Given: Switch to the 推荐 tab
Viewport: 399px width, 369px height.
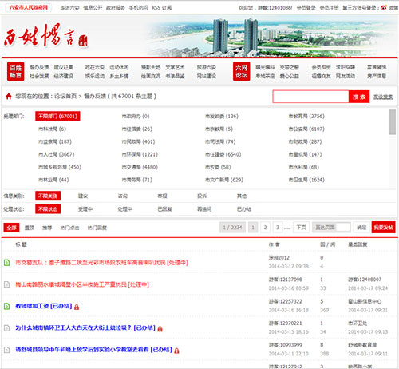Looking at the screenshot, I should pos(47,228).
